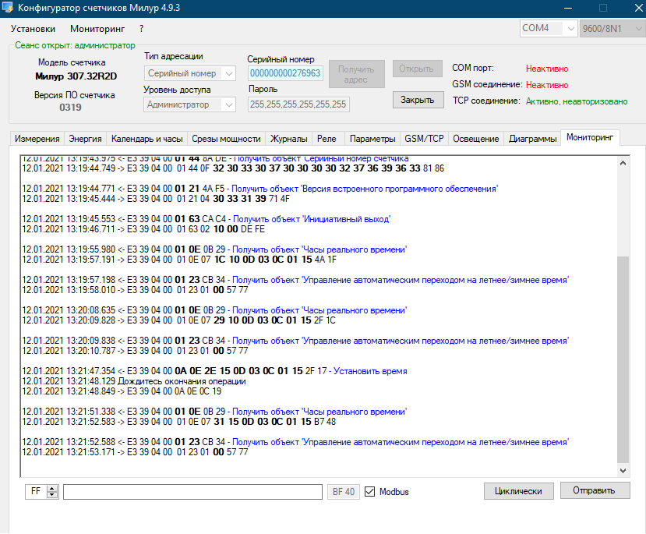The width and height of the screenshot is (646, 534).
Task: Click the 'Циклически' button
Action: pyautogui.click(x=519, y=491)
